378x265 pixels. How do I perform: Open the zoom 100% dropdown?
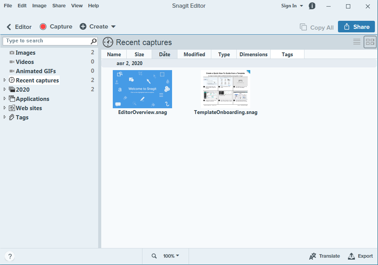point(171,256)
